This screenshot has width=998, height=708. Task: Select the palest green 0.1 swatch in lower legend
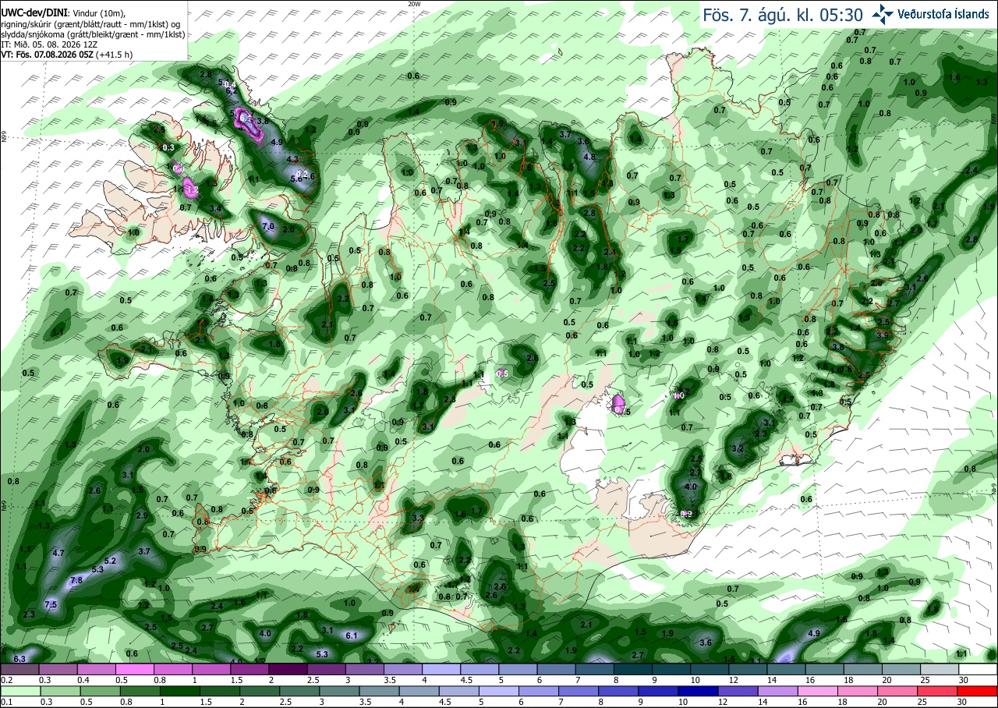click(x=19, y=692)
